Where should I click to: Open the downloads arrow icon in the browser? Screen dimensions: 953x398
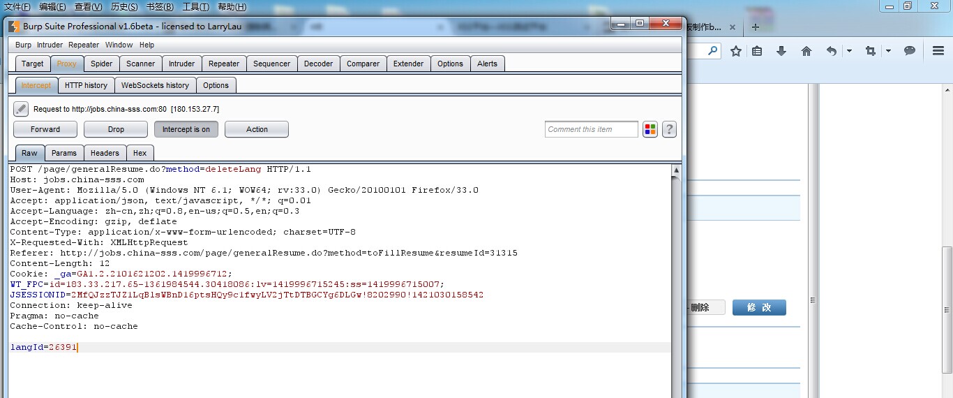(x=781, y=51)
